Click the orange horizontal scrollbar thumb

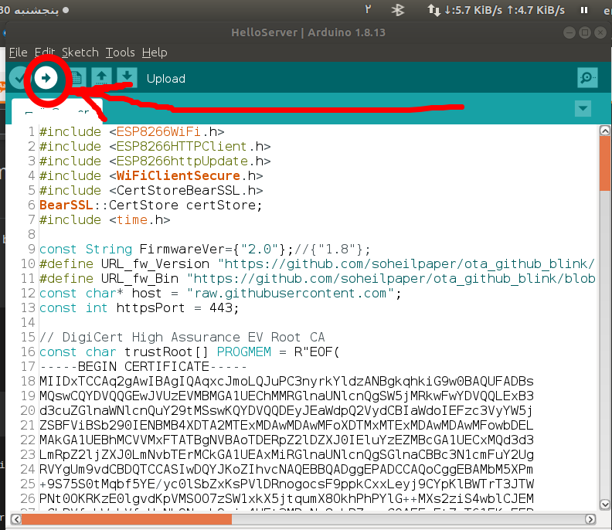(127, 519)
